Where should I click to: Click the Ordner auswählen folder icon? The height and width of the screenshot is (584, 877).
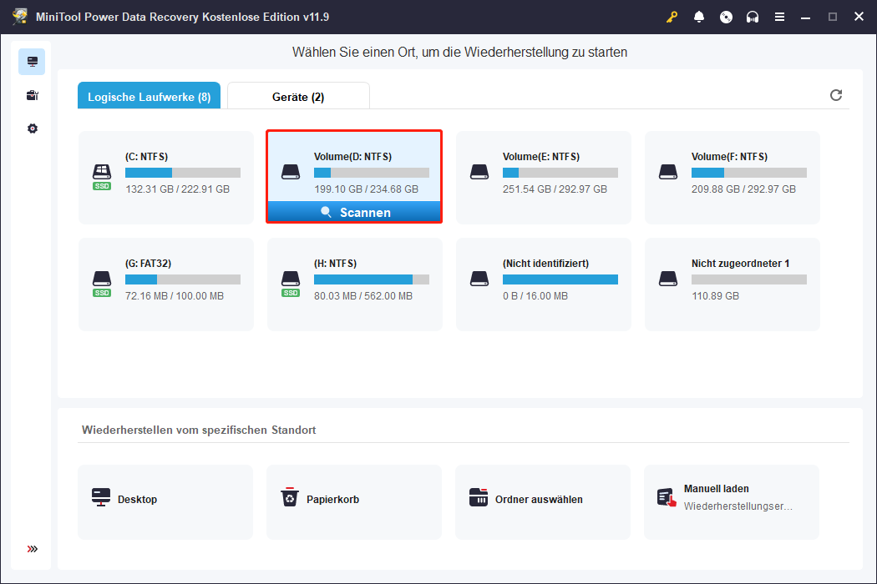pyautogui.click(x=479, y=497)
